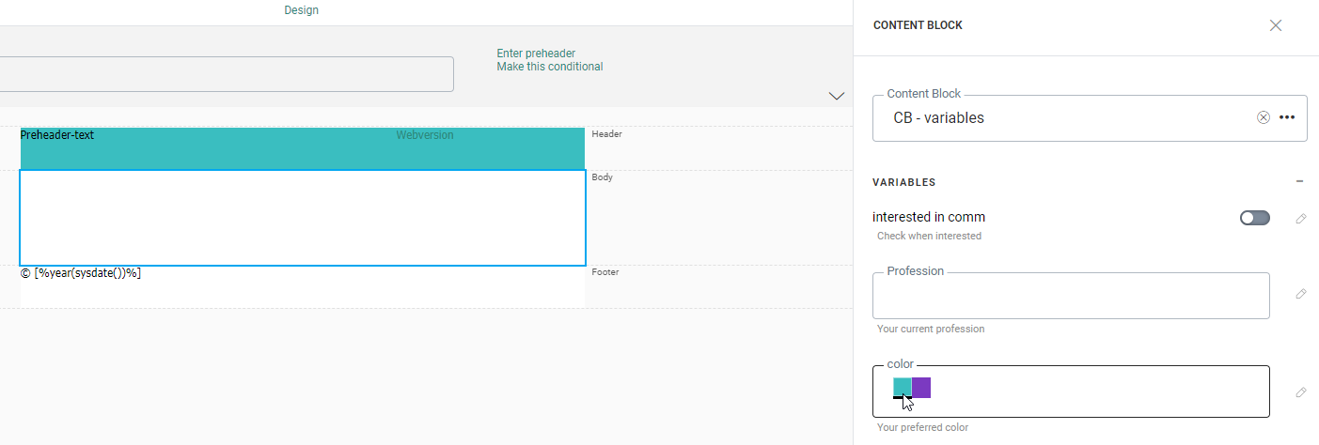Close the Content Block panel
Image resolution: width=1319 pixels, height=445 pixels.
click(x=1276, y=25)
